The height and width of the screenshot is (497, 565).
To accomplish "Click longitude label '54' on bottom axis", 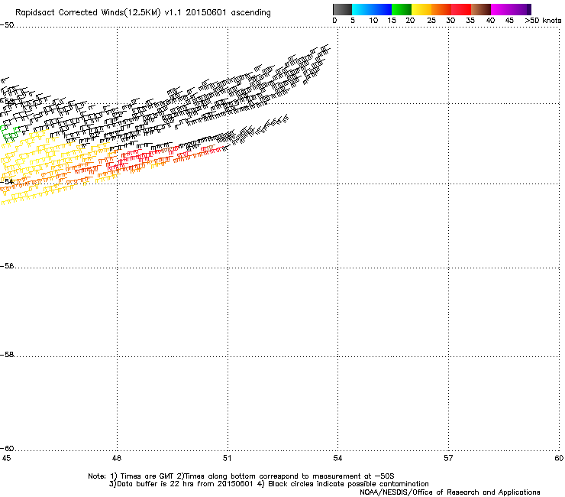I will click(337, 458).
